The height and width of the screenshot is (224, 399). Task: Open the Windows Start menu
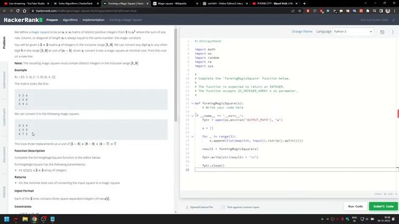[7, 219]
